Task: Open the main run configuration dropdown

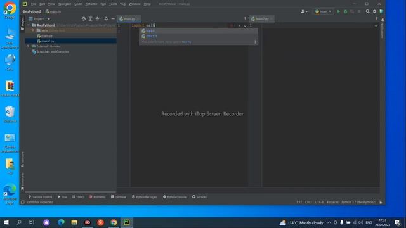Action: click(x=323, y=11)
